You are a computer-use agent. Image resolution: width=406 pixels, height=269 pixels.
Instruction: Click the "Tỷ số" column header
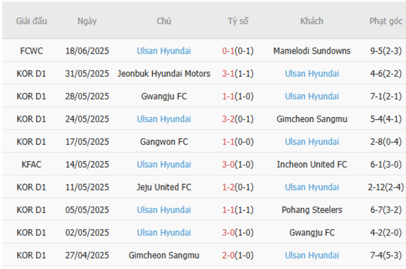pyautogui.click(x=237, y=21)
